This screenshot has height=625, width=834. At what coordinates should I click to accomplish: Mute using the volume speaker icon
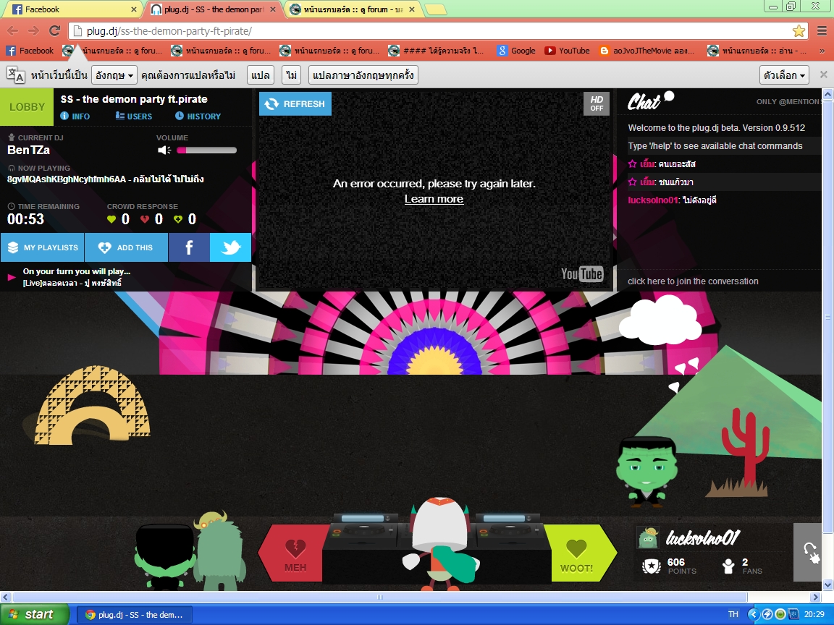(x=164, y=150)
